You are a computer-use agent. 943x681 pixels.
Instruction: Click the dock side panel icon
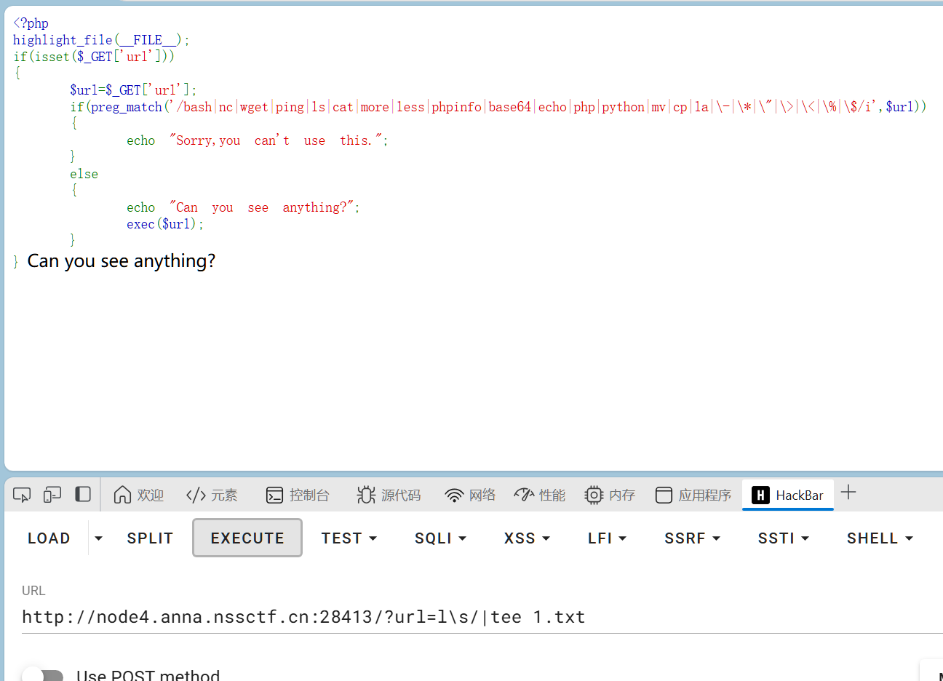(x=83, y=495)
